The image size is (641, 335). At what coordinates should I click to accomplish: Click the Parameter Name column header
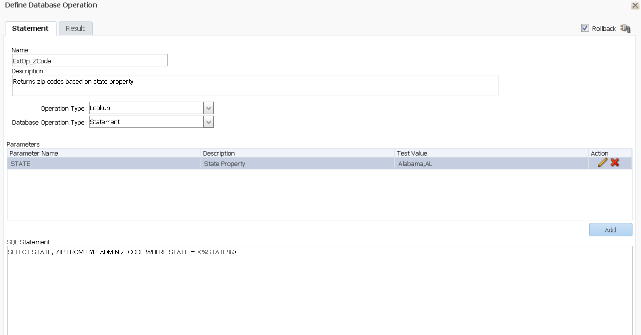[x=104, y=153]
